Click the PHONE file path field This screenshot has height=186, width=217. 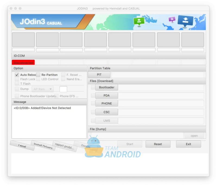161,103
